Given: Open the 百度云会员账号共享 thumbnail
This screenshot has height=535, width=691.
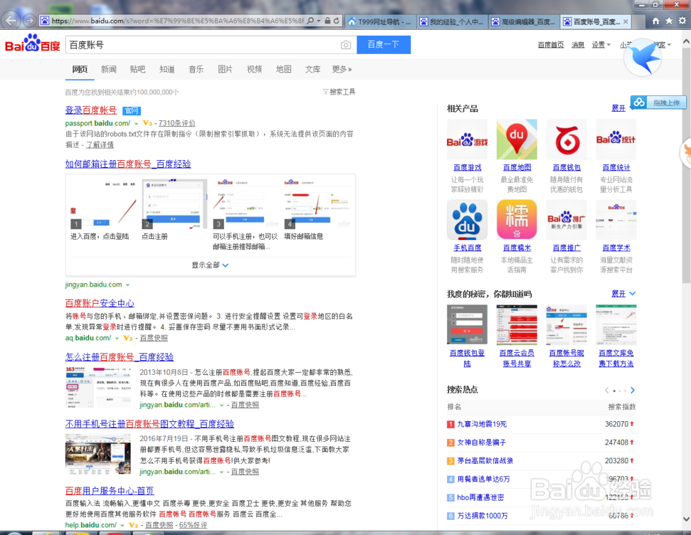Looking at the screenshot, I should pyautogui.click(x=516, y=324).
